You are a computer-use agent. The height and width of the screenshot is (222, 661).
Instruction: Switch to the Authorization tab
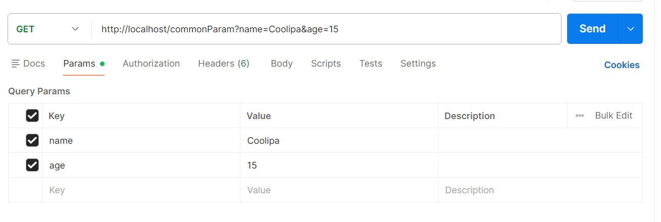pos(151,64)
